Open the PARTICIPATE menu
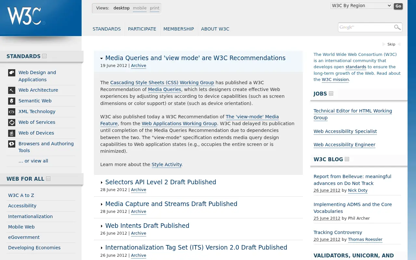Screen dimensions: 416x260 [142, 29]
